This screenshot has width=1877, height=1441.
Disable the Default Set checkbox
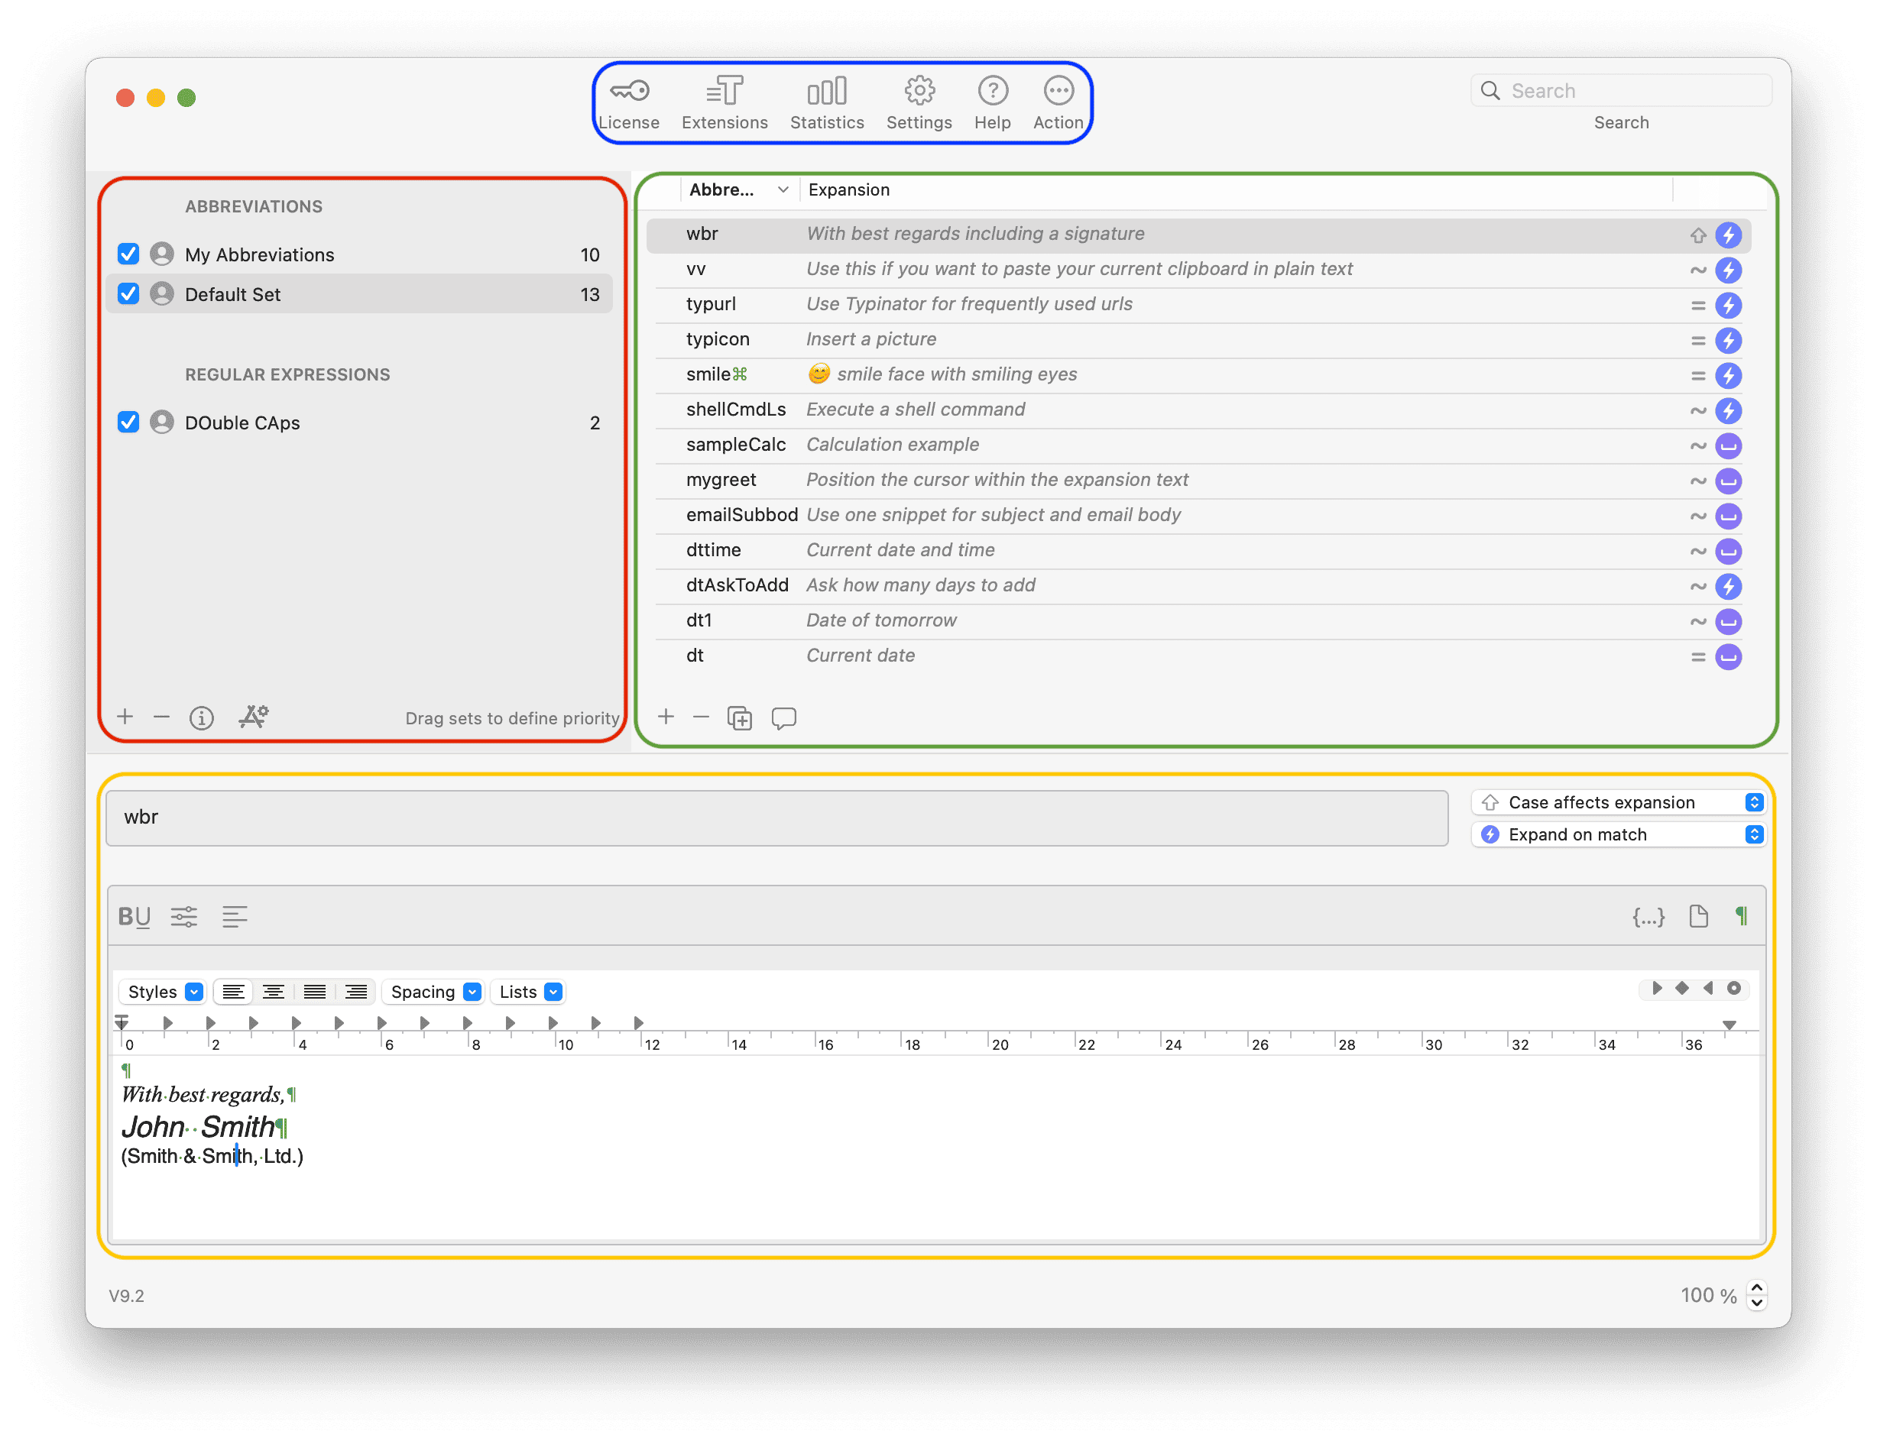(x=128, y=293)
